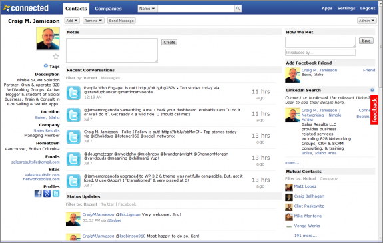Click Craig's main profile photo

click(x=48, y=39)
